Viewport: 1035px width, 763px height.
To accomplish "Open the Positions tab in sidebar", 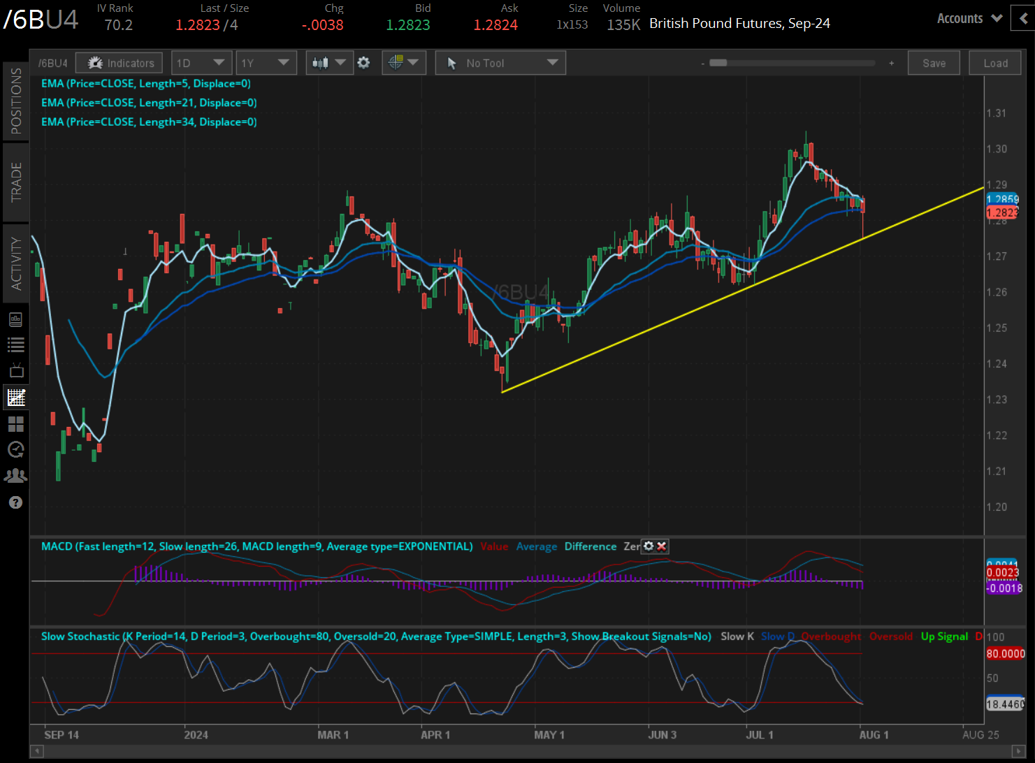I will click(15, 102).
